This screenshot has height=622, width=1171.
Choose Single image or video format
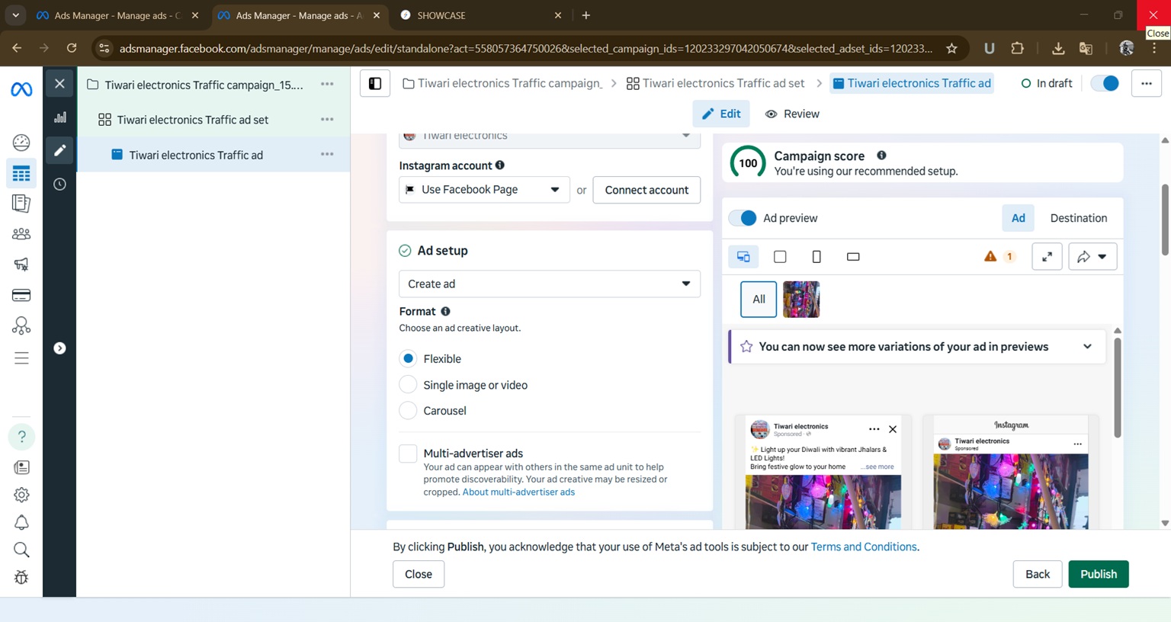pyautogui.click(x=408, y=385)
